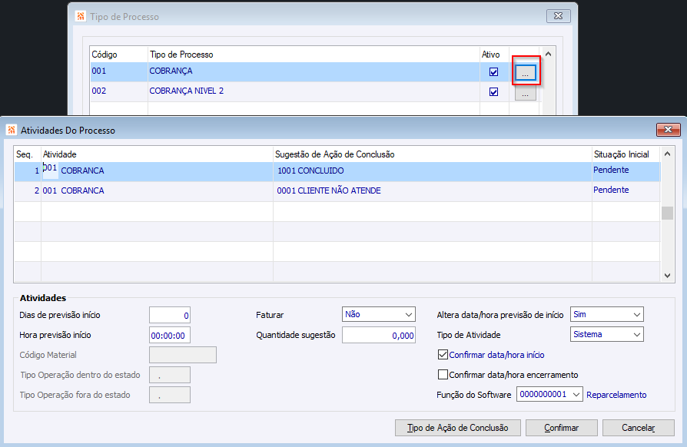The height and width of the screenshot is (447, 687).
Task: Click sequence number 2 cell
Action: coord(28,191)
